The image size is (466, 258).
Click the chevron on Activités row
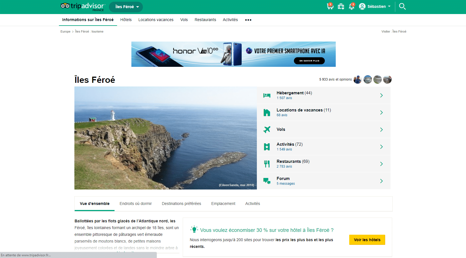[x=381, y=147]
